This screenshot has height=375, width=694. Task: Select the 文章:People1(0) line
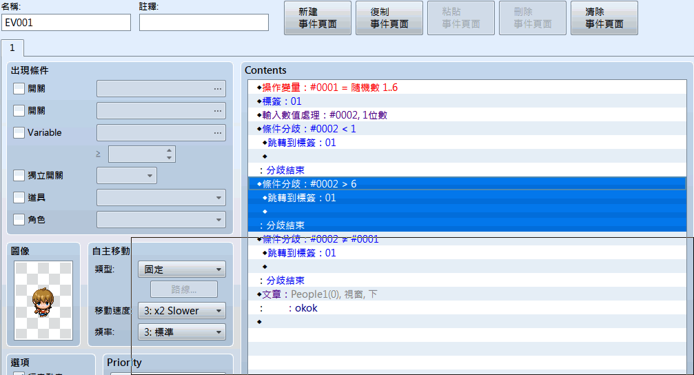467,294
